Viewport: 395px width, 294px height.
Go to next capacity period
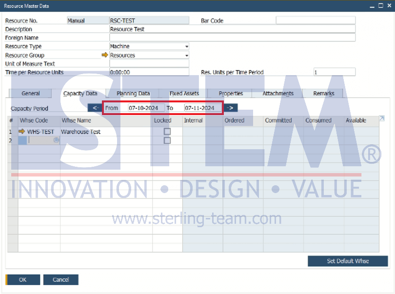click(231, 107)
